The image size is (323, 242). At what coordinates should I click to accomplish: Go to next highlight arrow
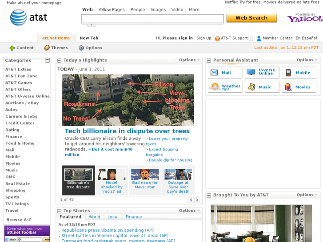(197, 200)
